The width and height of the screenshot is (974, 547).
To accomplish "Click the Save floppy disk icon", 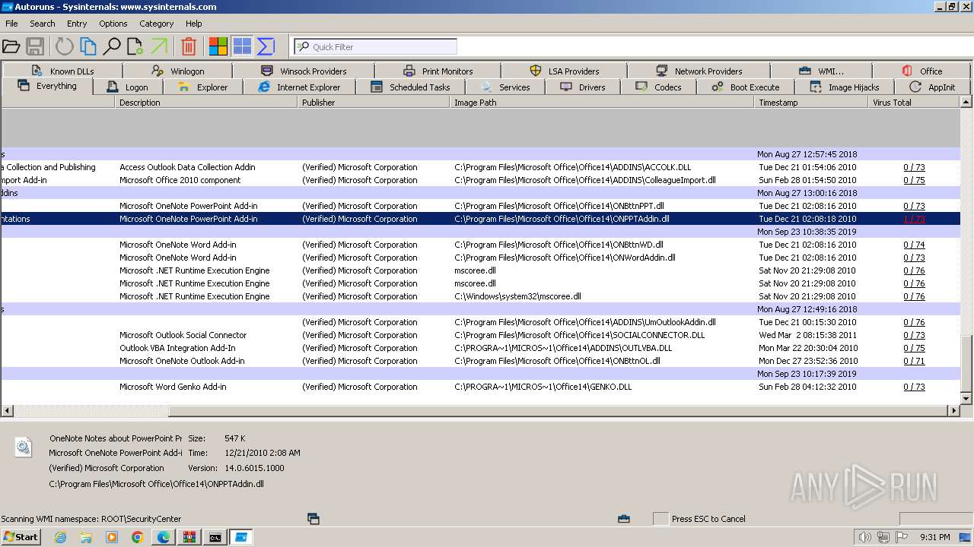I will [35, 46].
